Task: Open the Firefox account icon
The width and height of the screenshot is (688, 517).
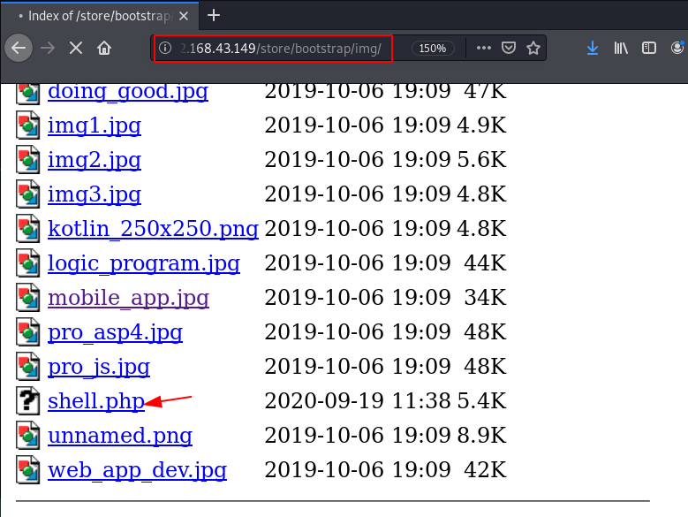Action: (678, 48)
